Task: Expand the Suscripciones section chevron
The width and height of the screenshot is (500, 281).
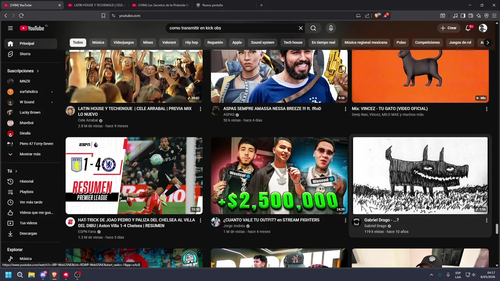Action: click(x=38, y=71)
